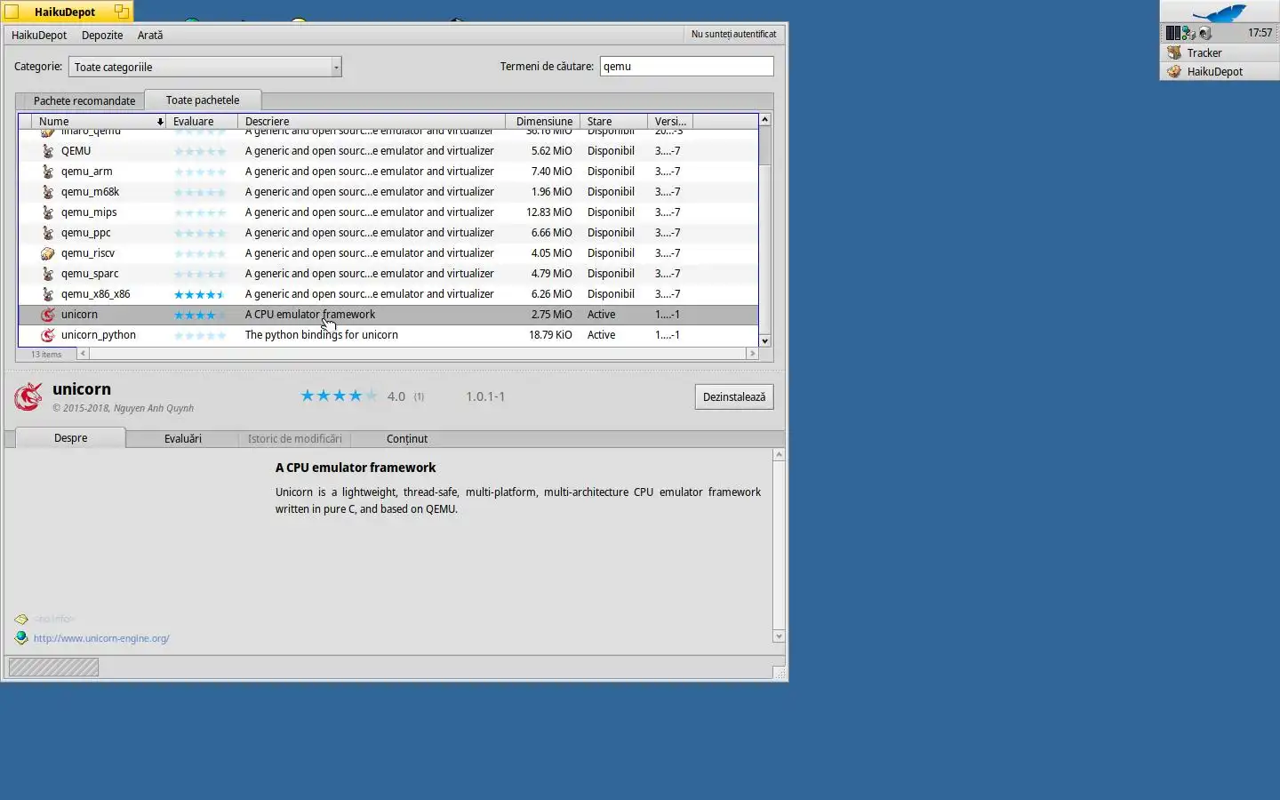This screenshot has height=800, width=1280.
Task: Open the Istoric de modificări tab
Action: point(294,438)
